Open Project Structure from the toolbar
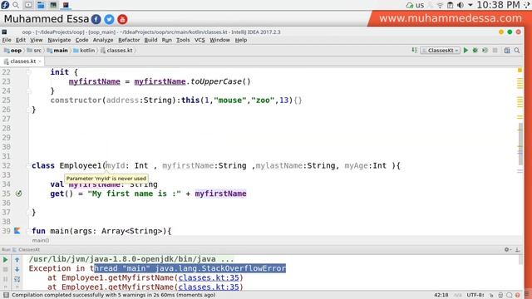Screen dimensions: 532x299 (507, 50)
